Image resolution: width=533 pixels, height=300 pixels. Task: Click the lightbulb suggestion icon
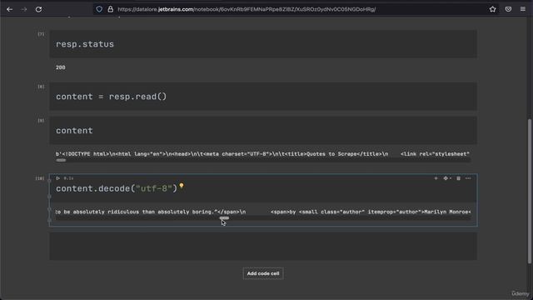(182, 186)
